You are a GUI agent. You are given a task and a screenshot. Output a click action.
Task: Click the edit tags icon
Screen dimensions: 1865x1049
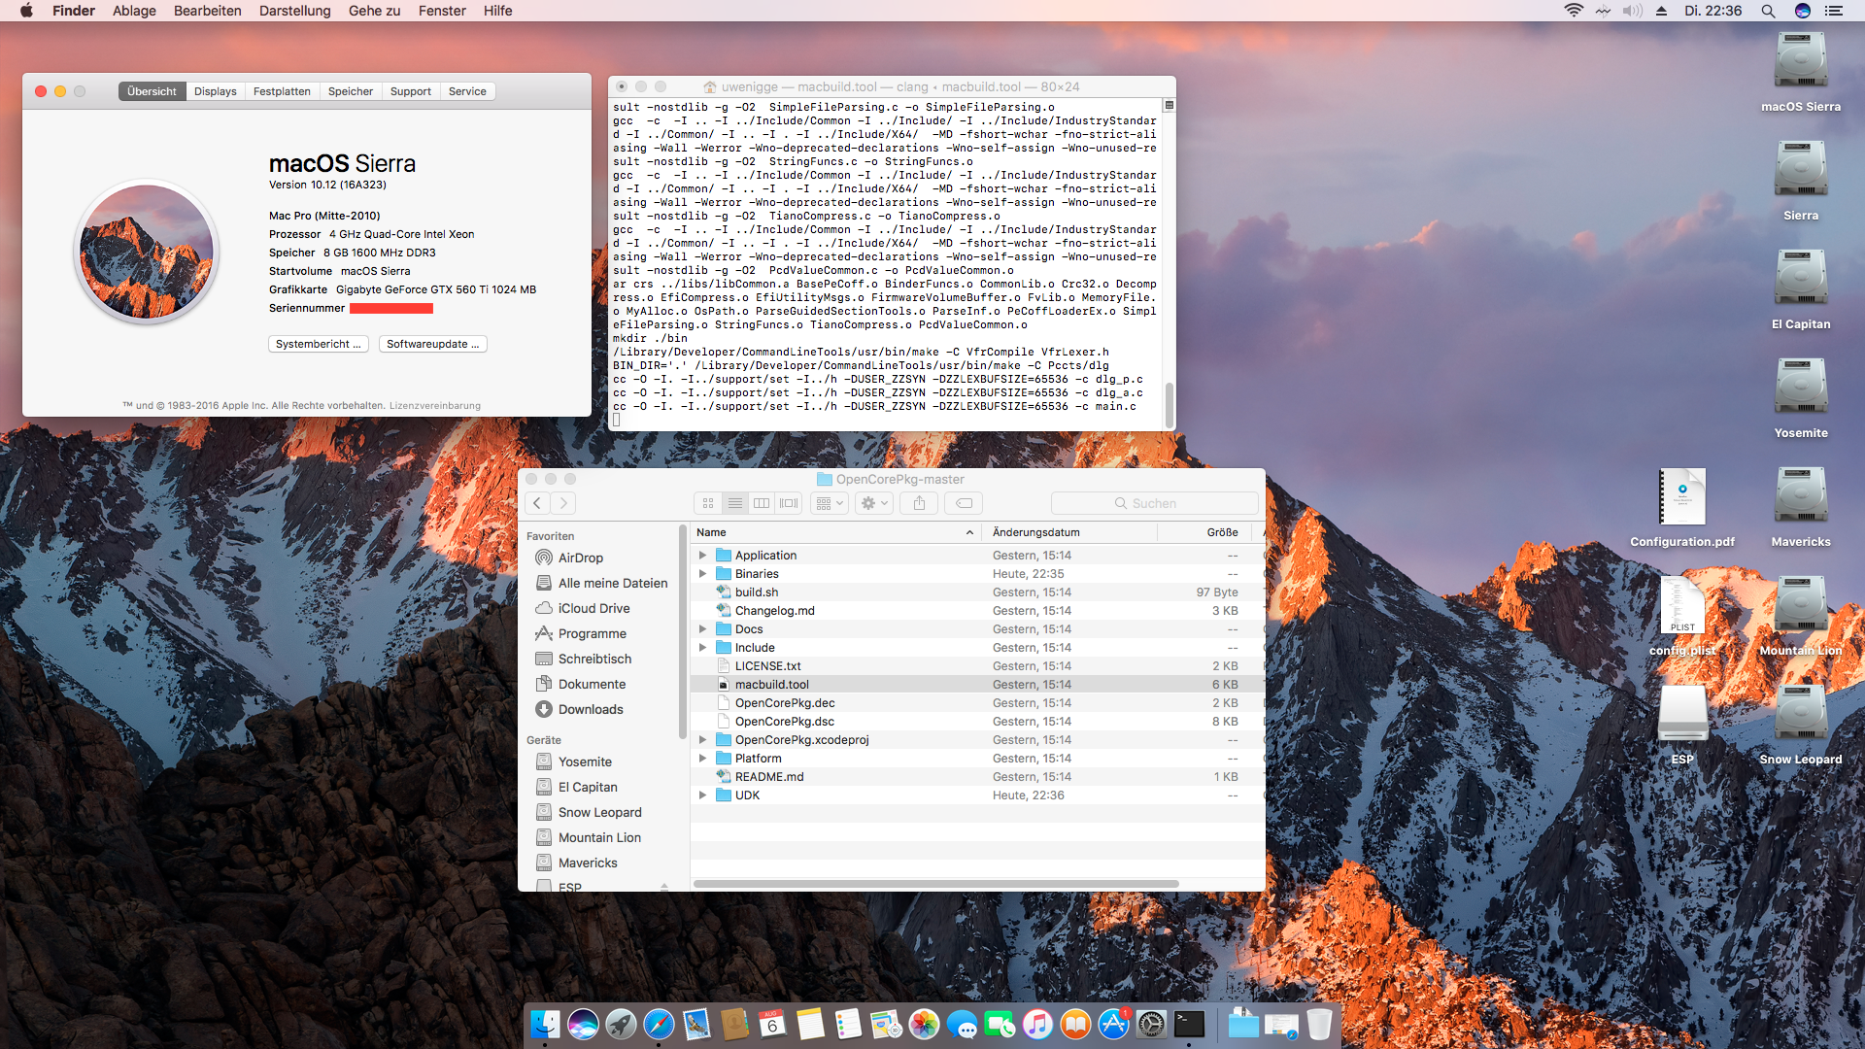coord(964,503)
